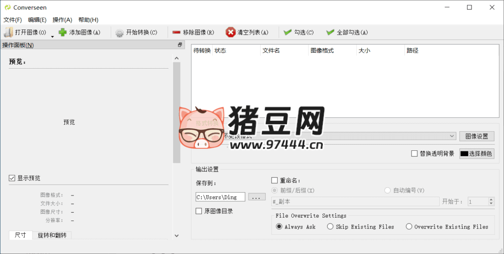Image resolution: width=504 pixels, height=254 pixels.
Task: Click the red 移除图像 remove icon
Action: coord(176,32)
